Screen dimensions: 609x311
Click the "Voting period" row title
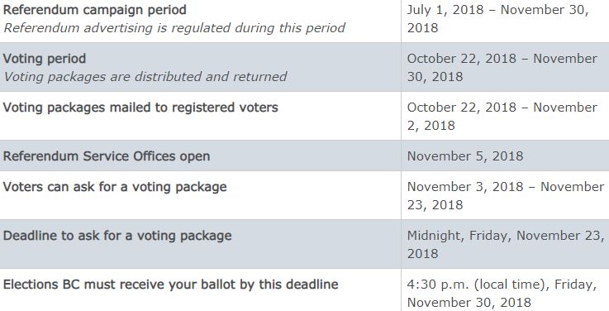tap(45, 59)
